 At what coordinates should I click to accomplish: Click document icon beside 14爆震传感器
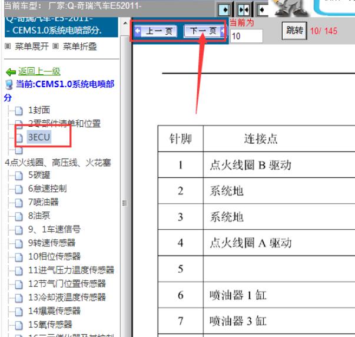tap(19, 312)
